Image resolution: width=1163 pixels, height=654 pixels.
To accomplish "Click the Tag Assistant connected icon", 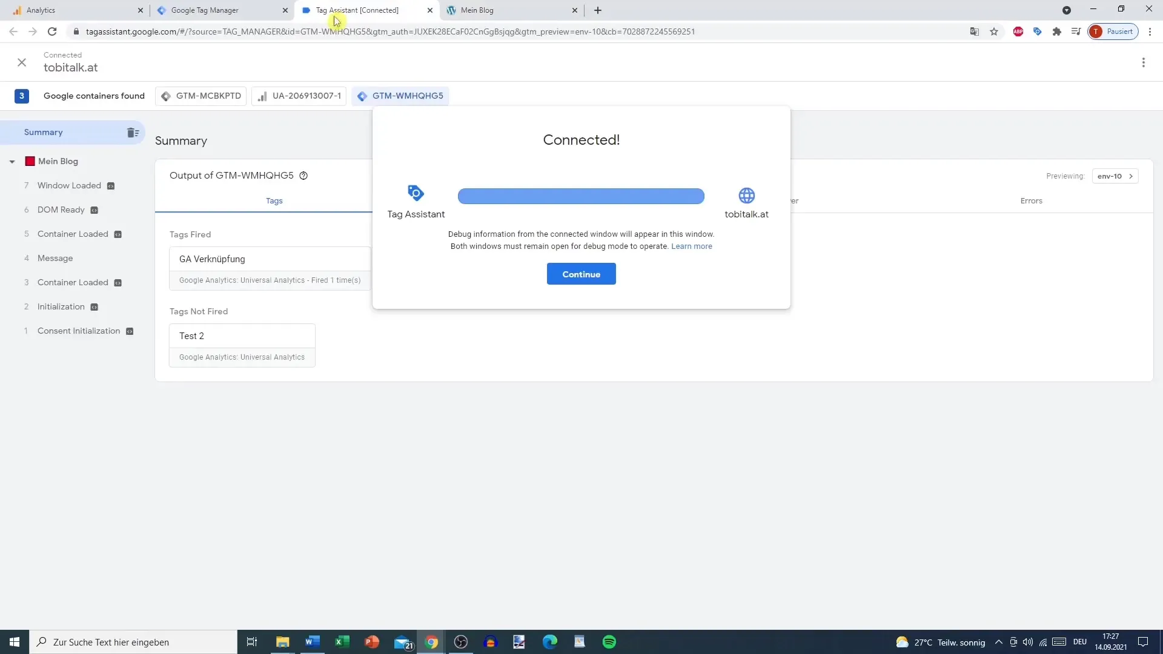I will click(x=416, y=196).
